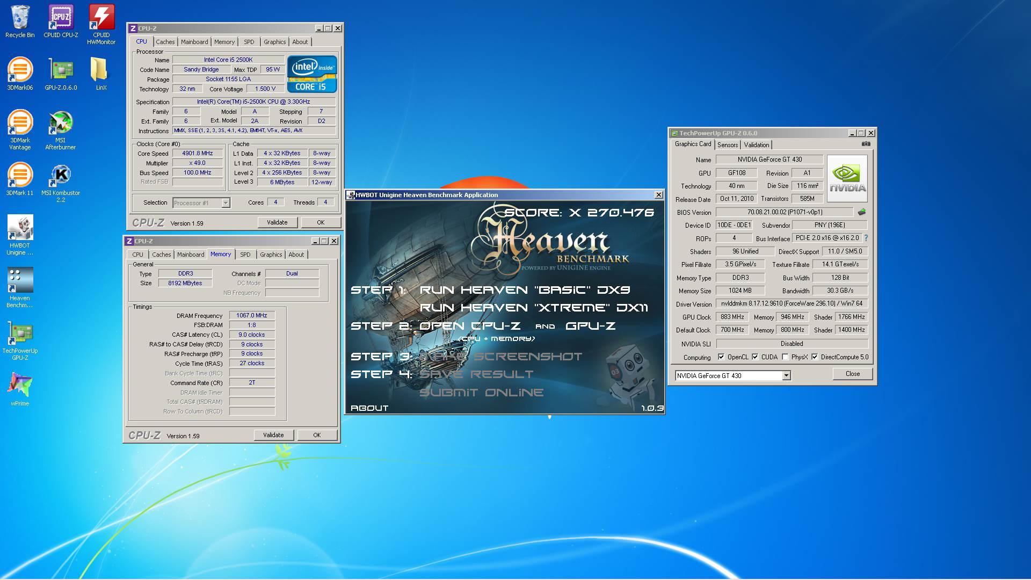Switch to Validation tab in GPU-Z
Image resolution: width=1031 pixels, height=580 pixels.
point(757,145)
